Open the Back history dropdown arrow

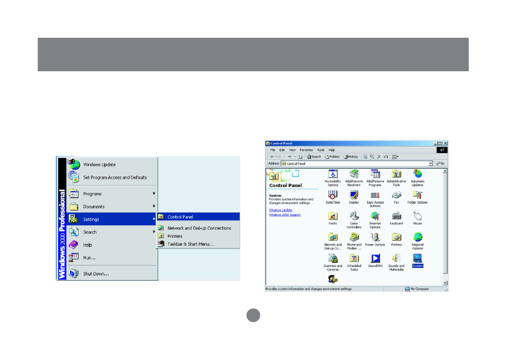click(x=284, y=157)
